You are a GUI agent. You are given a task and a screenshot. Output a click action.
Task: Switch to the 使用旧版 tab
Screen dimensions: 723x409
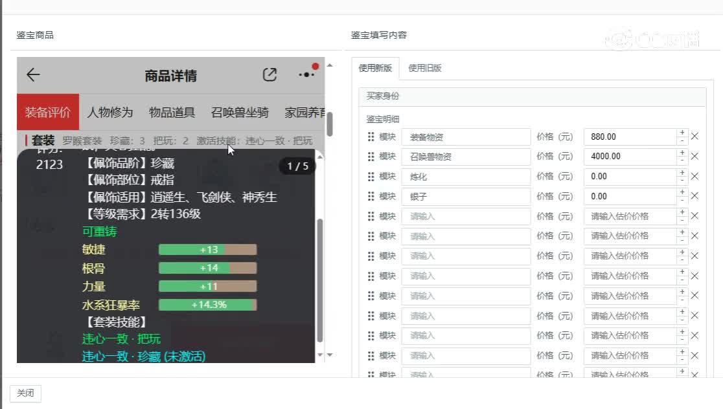coord(426,67)
